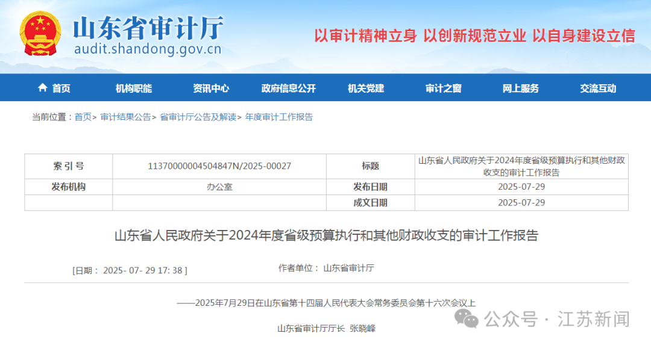Select 机关党建 in navigation bar
This screenshot has width=651, height=345.
(366, 89)
